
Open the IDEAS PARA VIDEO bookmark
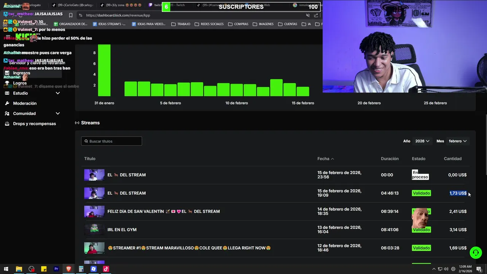coord(148,24)
